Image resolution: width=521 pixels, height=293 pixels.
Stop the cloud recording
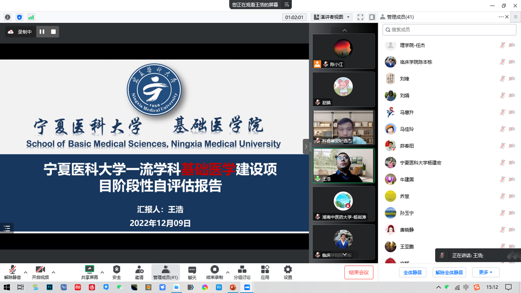pos(53,32)
